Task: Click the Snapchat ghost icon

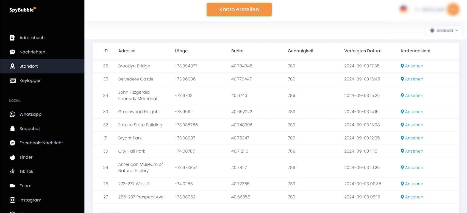Action: click(x=12, y=128)
